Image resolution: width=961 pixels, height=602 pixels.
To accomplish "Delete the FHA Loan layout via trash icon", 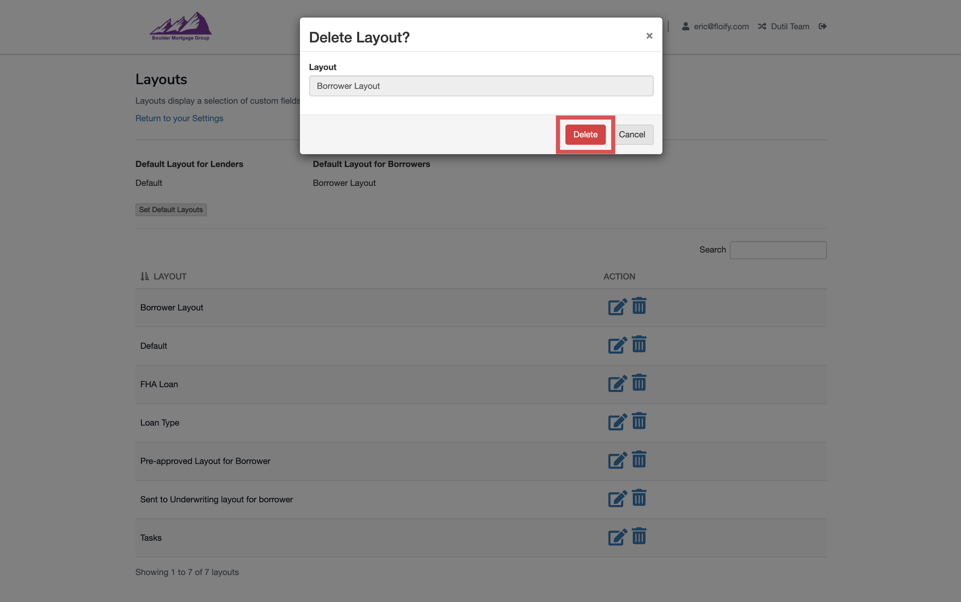I will pyautogui.click(x=639, y=382).
